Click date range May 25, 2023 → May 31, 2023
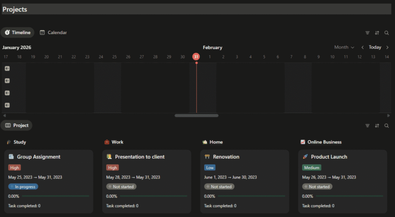The image size is (395, 217). [35, 177]
